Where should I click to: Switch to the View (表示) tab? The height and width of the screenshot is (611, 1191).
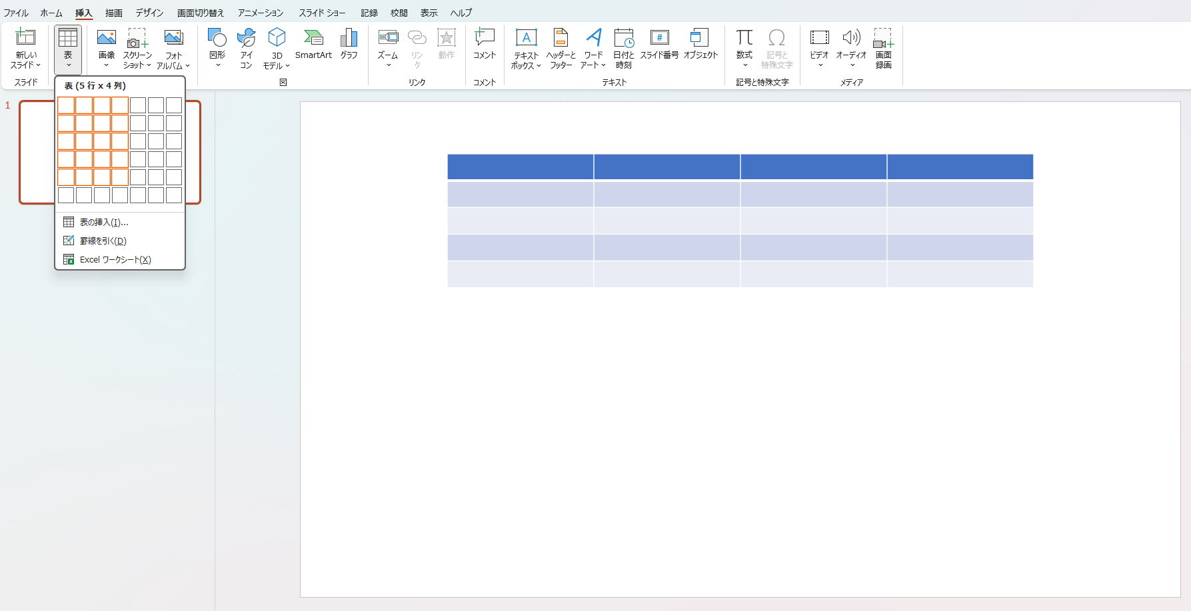(x=429, y=13)
